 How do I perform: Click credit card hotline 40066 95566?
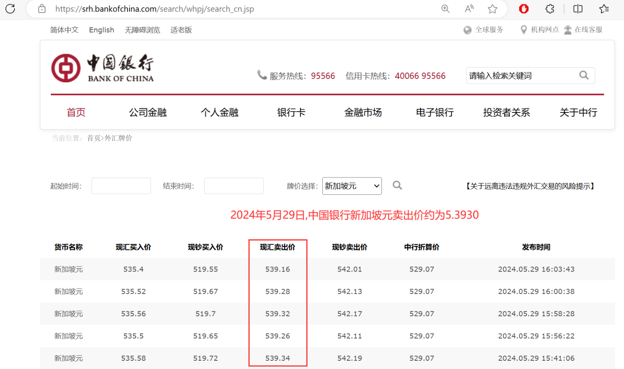(420, 76)
